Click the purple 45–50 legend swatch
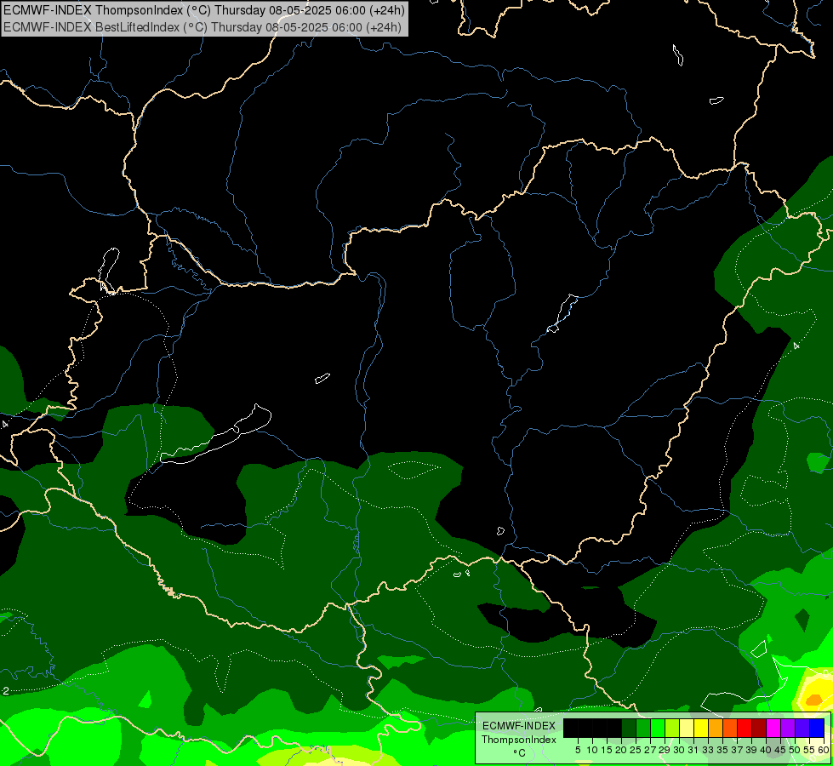The image size is (833, 766). pos(788,729)
